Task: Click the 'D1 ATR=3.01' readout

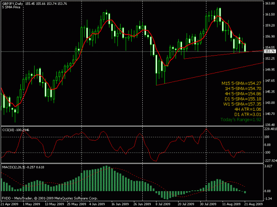Action: coord(248,114)
